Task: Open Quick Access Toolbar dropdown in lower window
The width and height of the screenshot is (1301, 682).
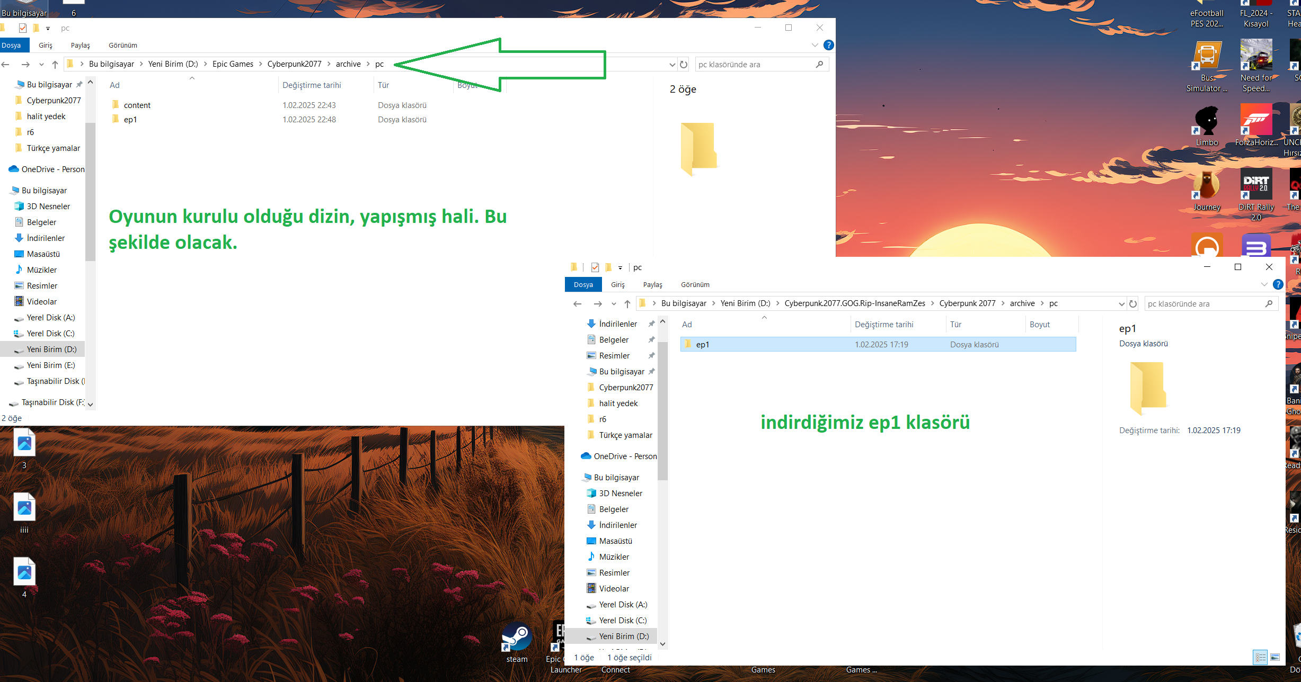Action: (620, 268)
